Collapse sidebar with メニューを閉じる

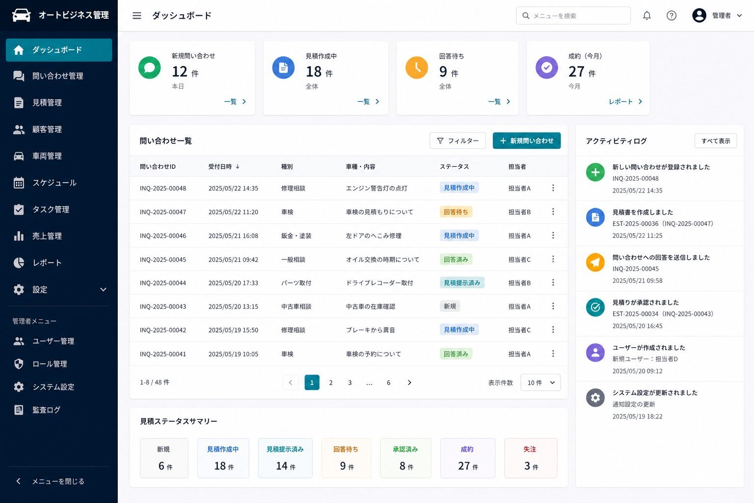pos(50,481)
